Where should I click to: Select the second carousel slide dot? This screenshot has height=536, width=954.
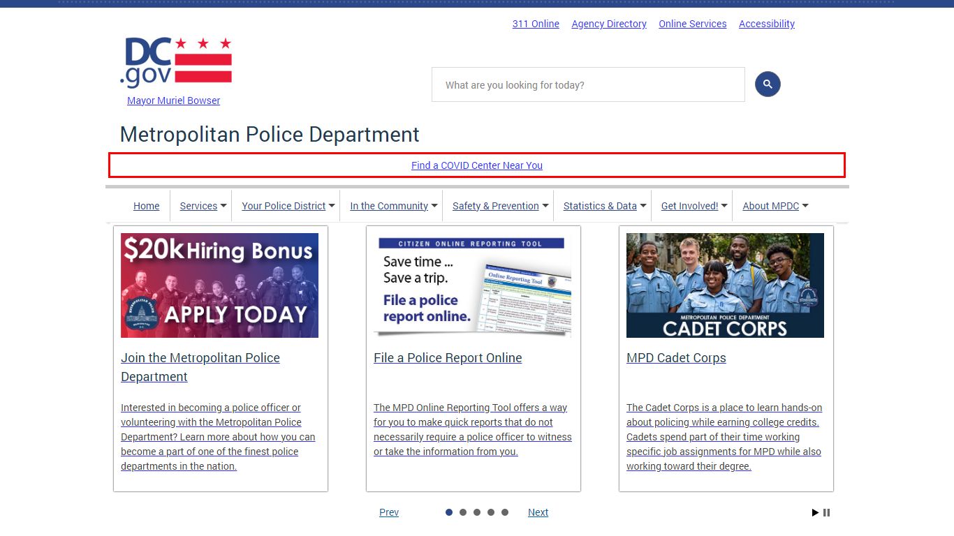coord(463,512)
